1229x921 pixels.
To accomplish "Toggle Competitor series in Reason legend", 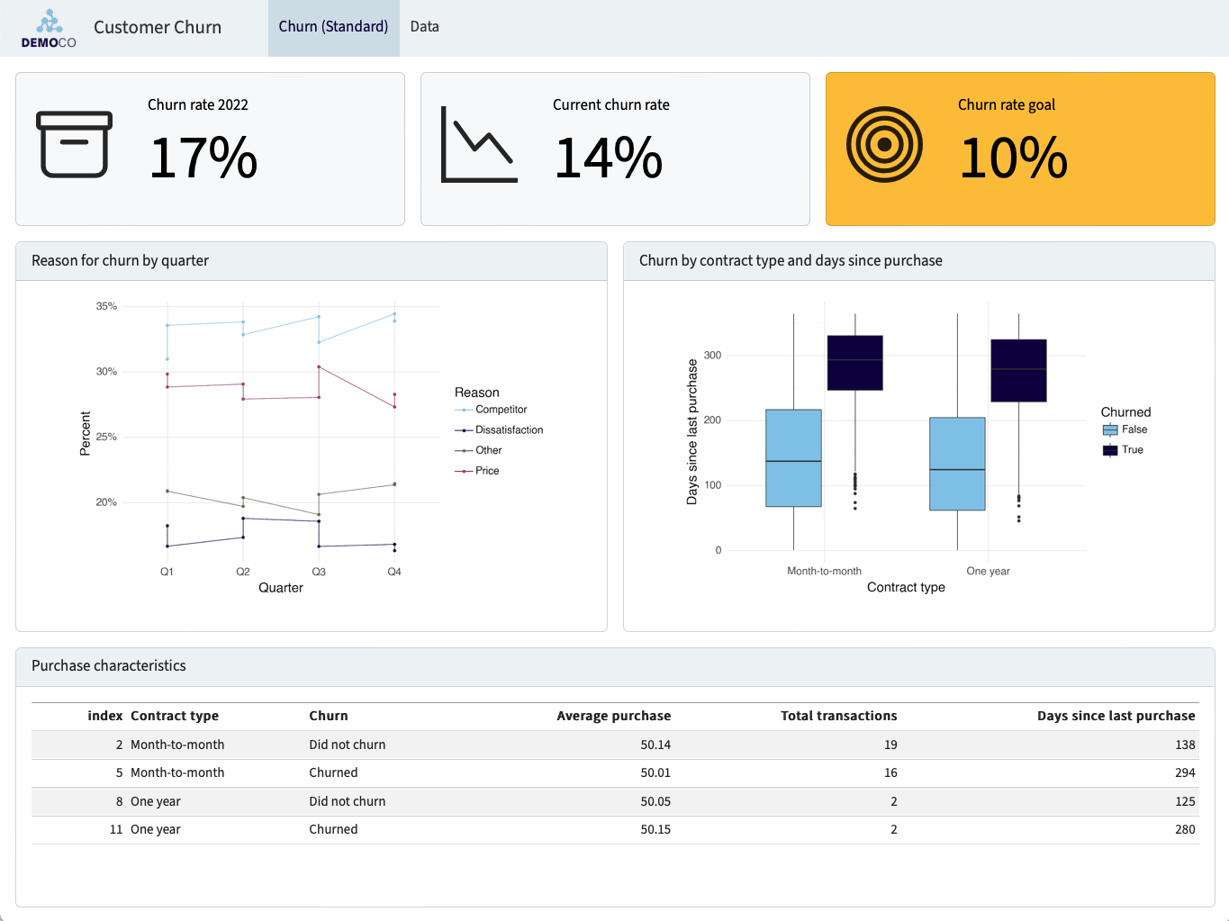I will pyautogui.click(x=501, y=410).
